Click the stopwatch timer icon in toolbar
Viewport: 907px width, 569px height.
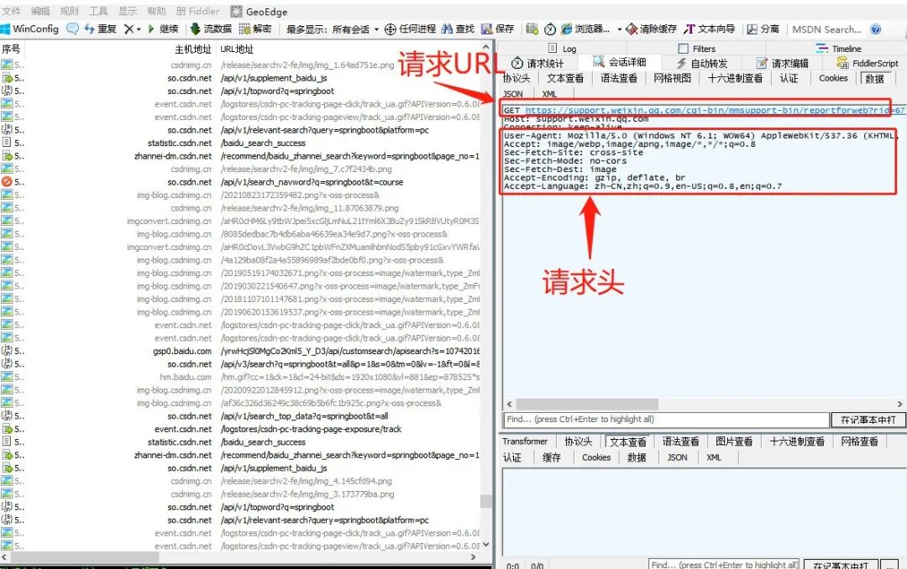(x=549, y=29)
